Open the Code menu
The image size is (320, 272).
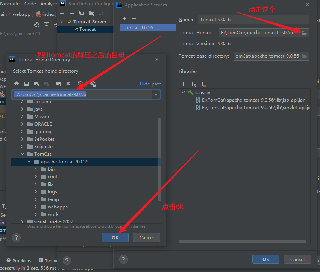tap(30, 4)
